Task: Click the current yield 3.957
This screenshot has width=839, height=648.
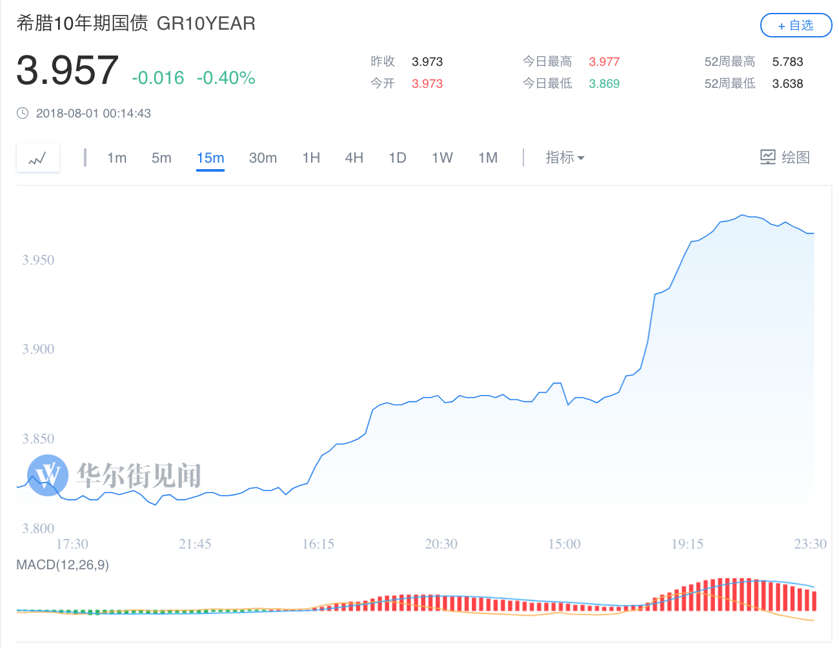Action: coord(68,70)
